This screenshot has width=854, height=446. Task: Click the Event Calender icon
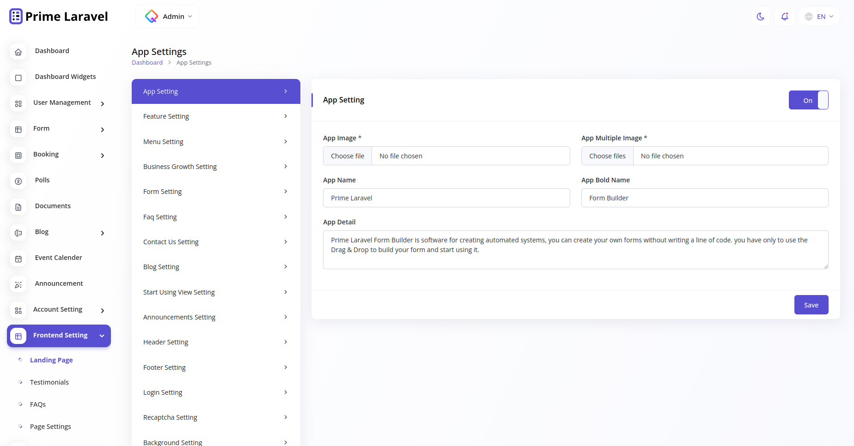point(18,259)
